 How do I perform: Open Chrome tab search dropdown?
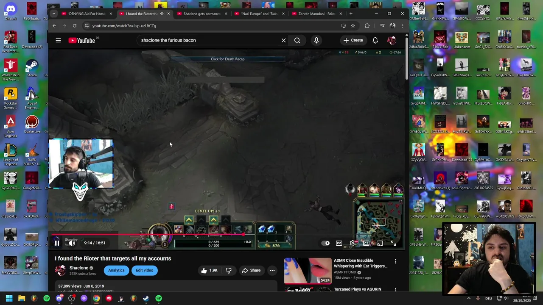coord(53,14)
